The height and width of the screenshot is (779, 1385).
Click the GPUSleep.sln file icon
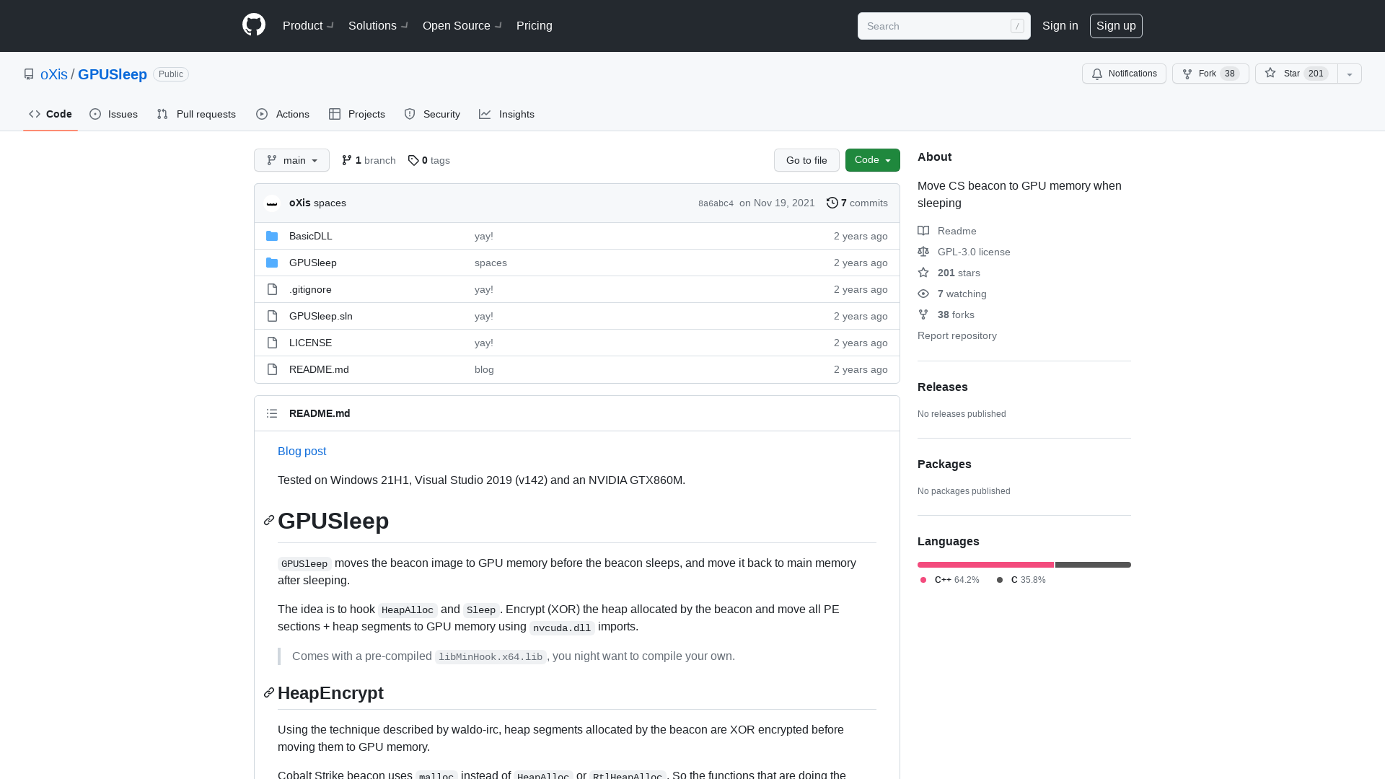pyautogui.click(x=272, y=316)
